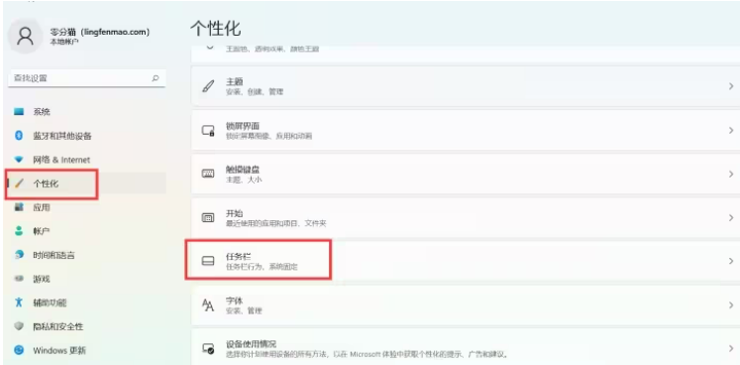The image size is (740, 365).
Task: Click the 字体 font icon
Action: (208, 304)
